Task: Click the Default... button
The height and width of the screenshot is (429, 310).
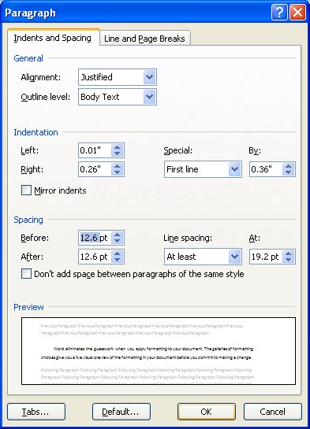Action: point(121,412)
